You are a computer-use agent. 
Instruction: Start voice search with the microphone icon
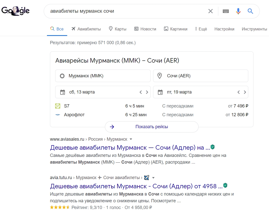[x=238, y=11]
